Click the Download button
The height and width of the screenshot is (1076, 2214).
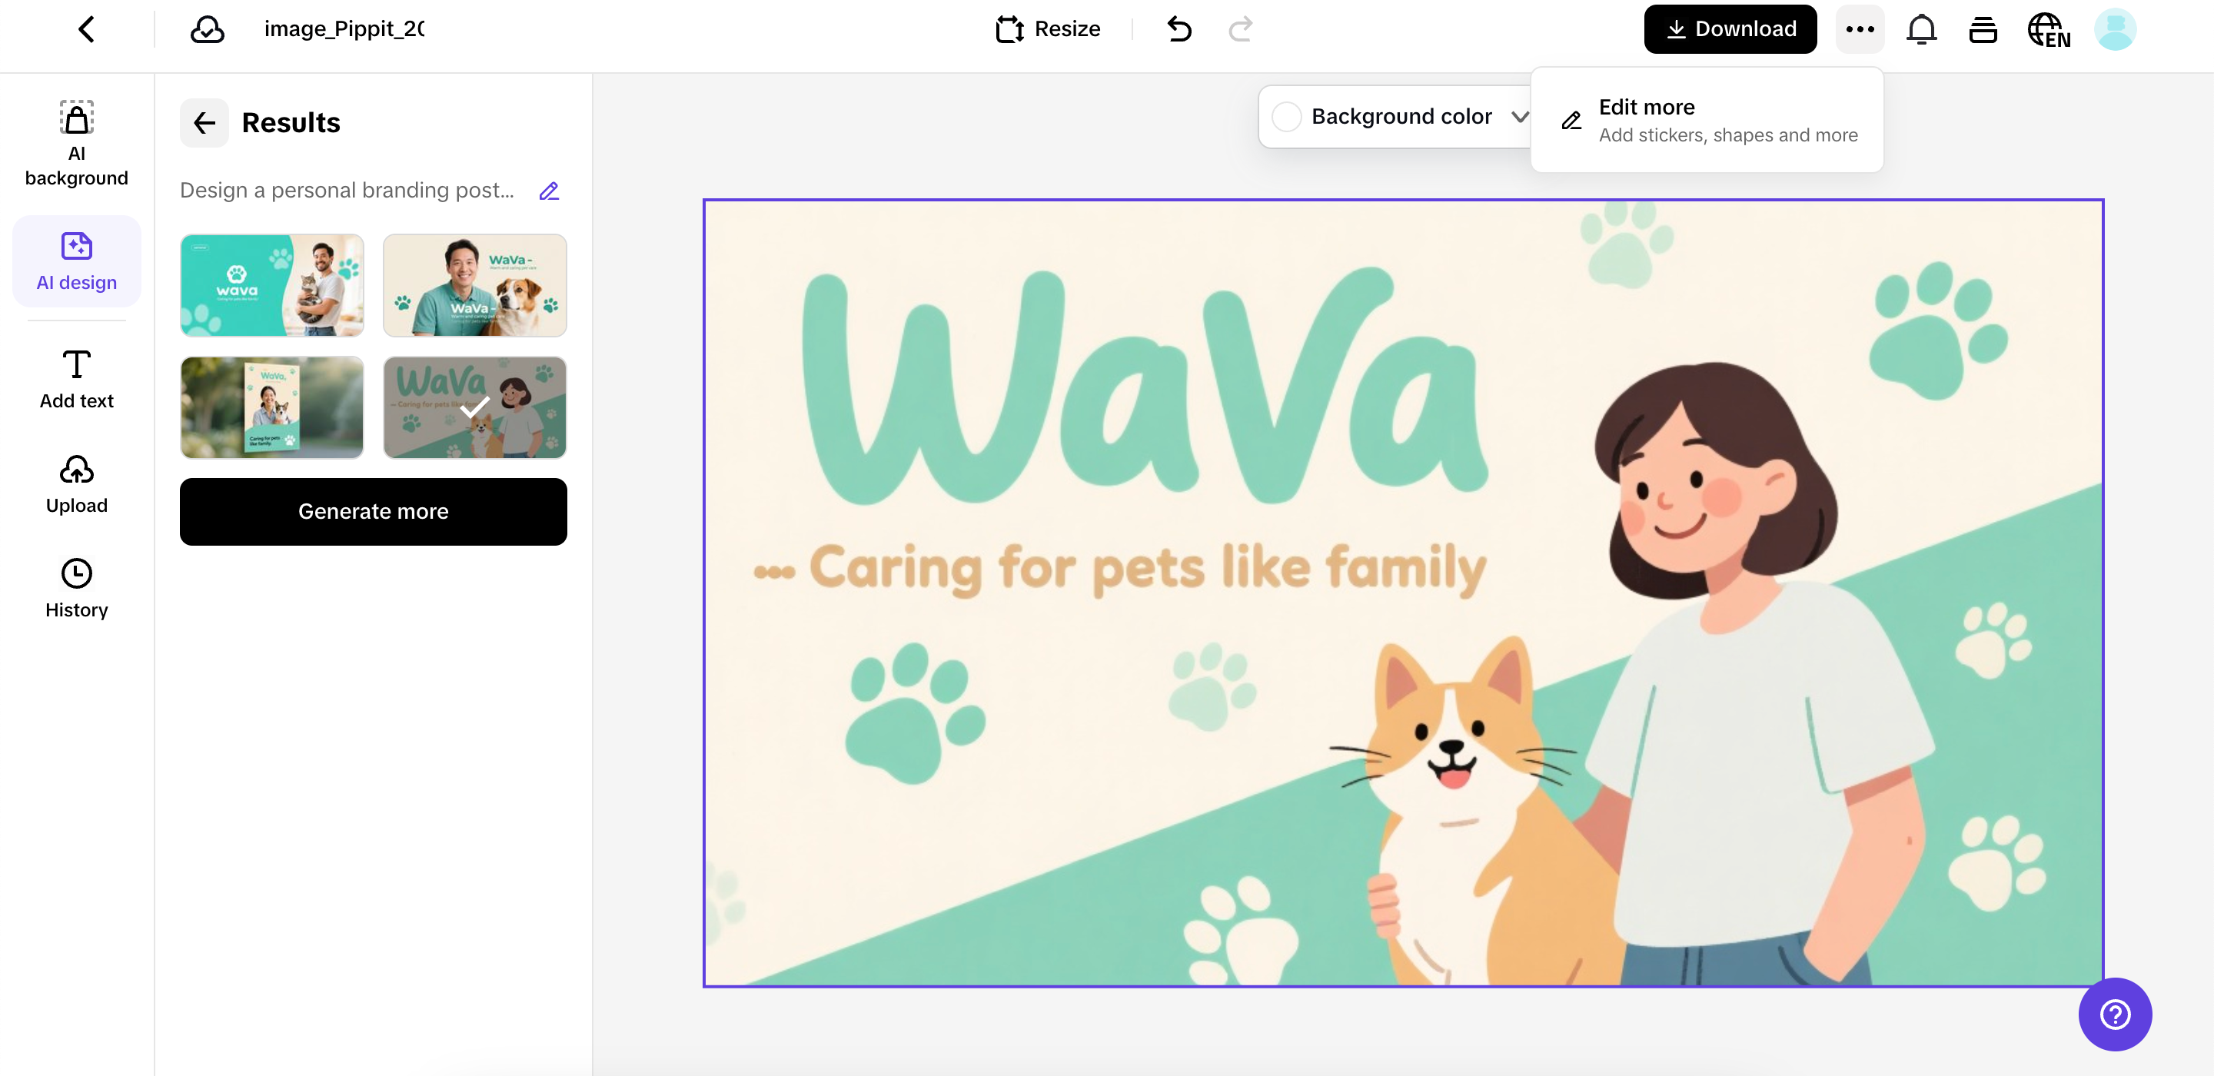tap(1730, 29)
